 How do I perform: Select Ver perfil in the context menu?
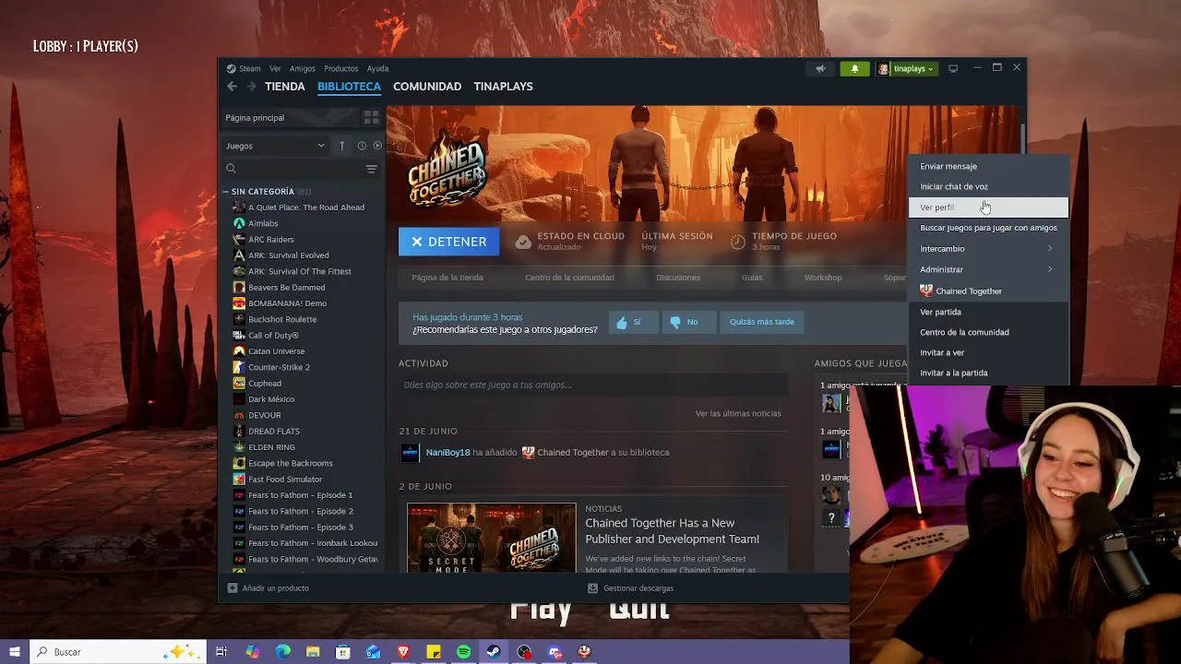tap(988, 207)
